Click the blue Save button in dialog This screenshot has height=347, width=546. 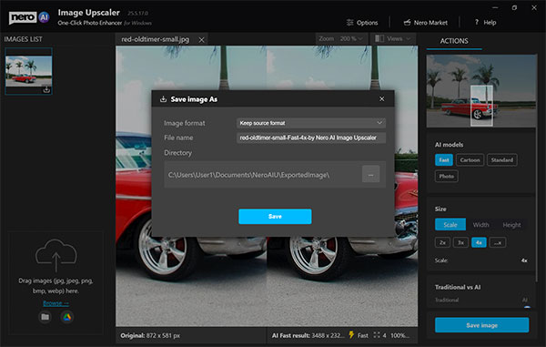[x=275, y=217]
